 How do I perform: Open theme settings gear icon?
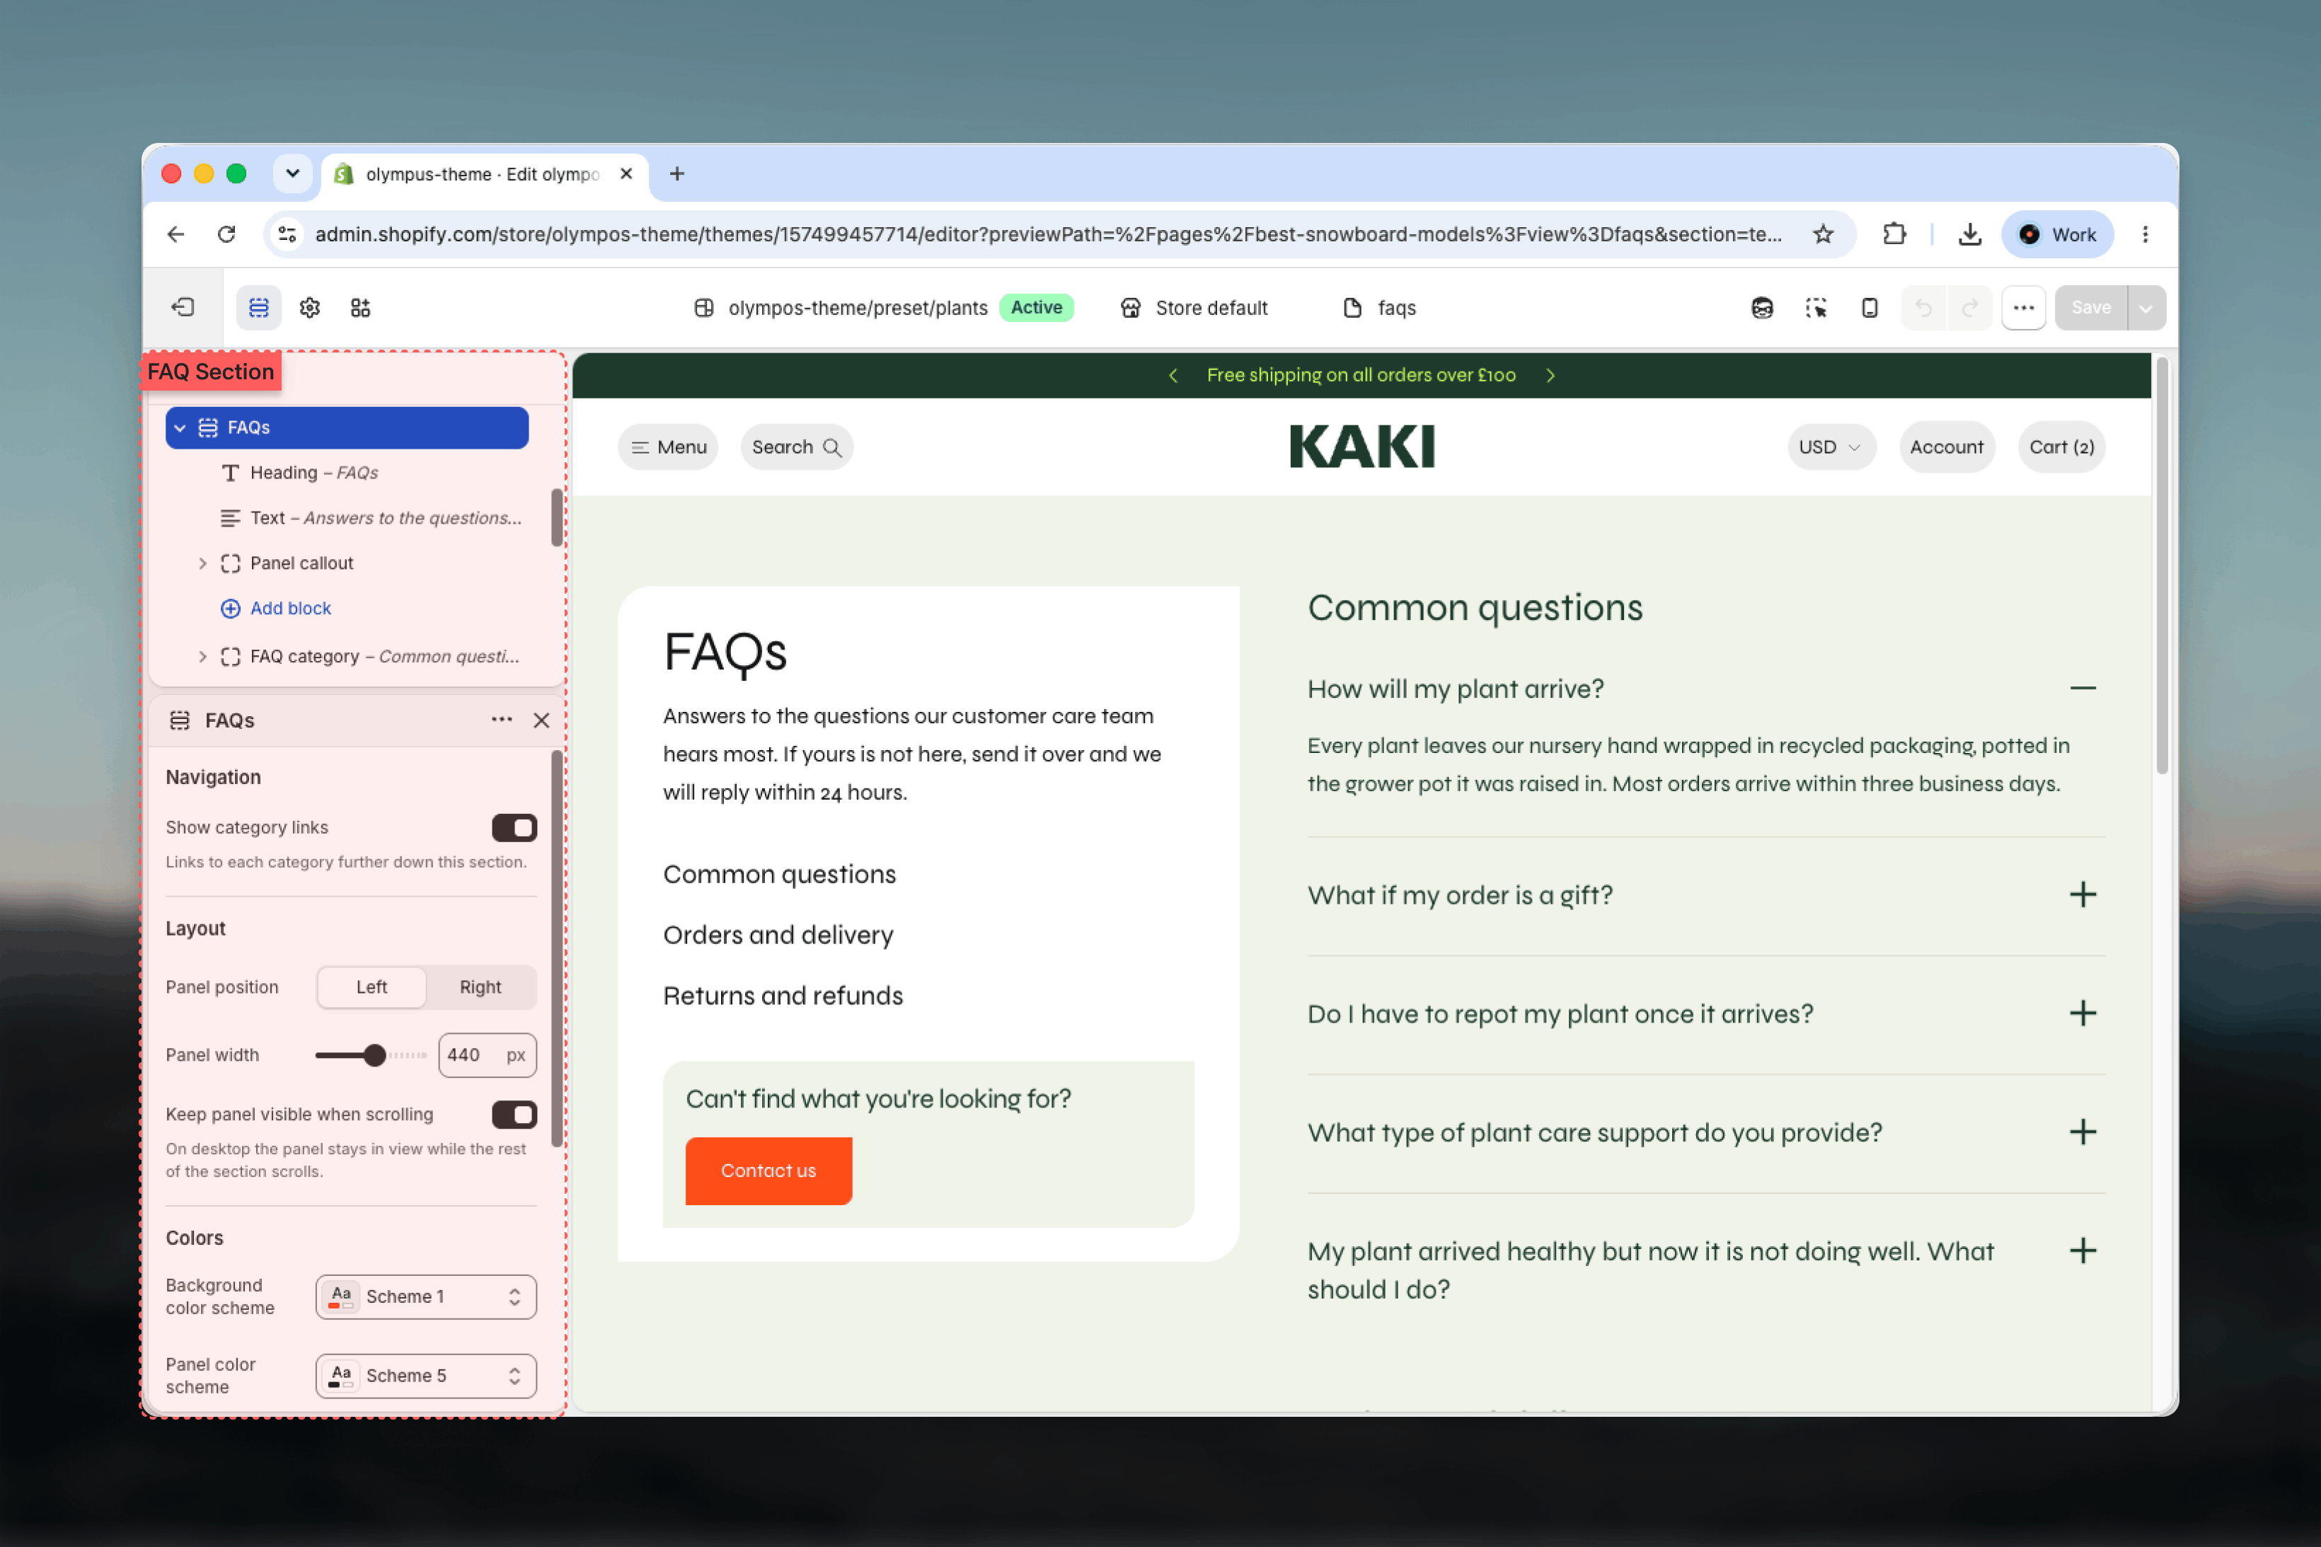(310, 308)
